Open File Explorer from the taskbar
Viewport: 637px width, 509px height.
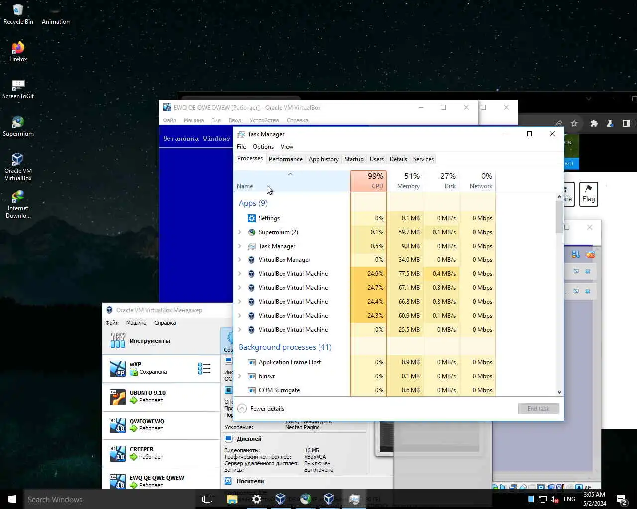click(x=232, y=499)
